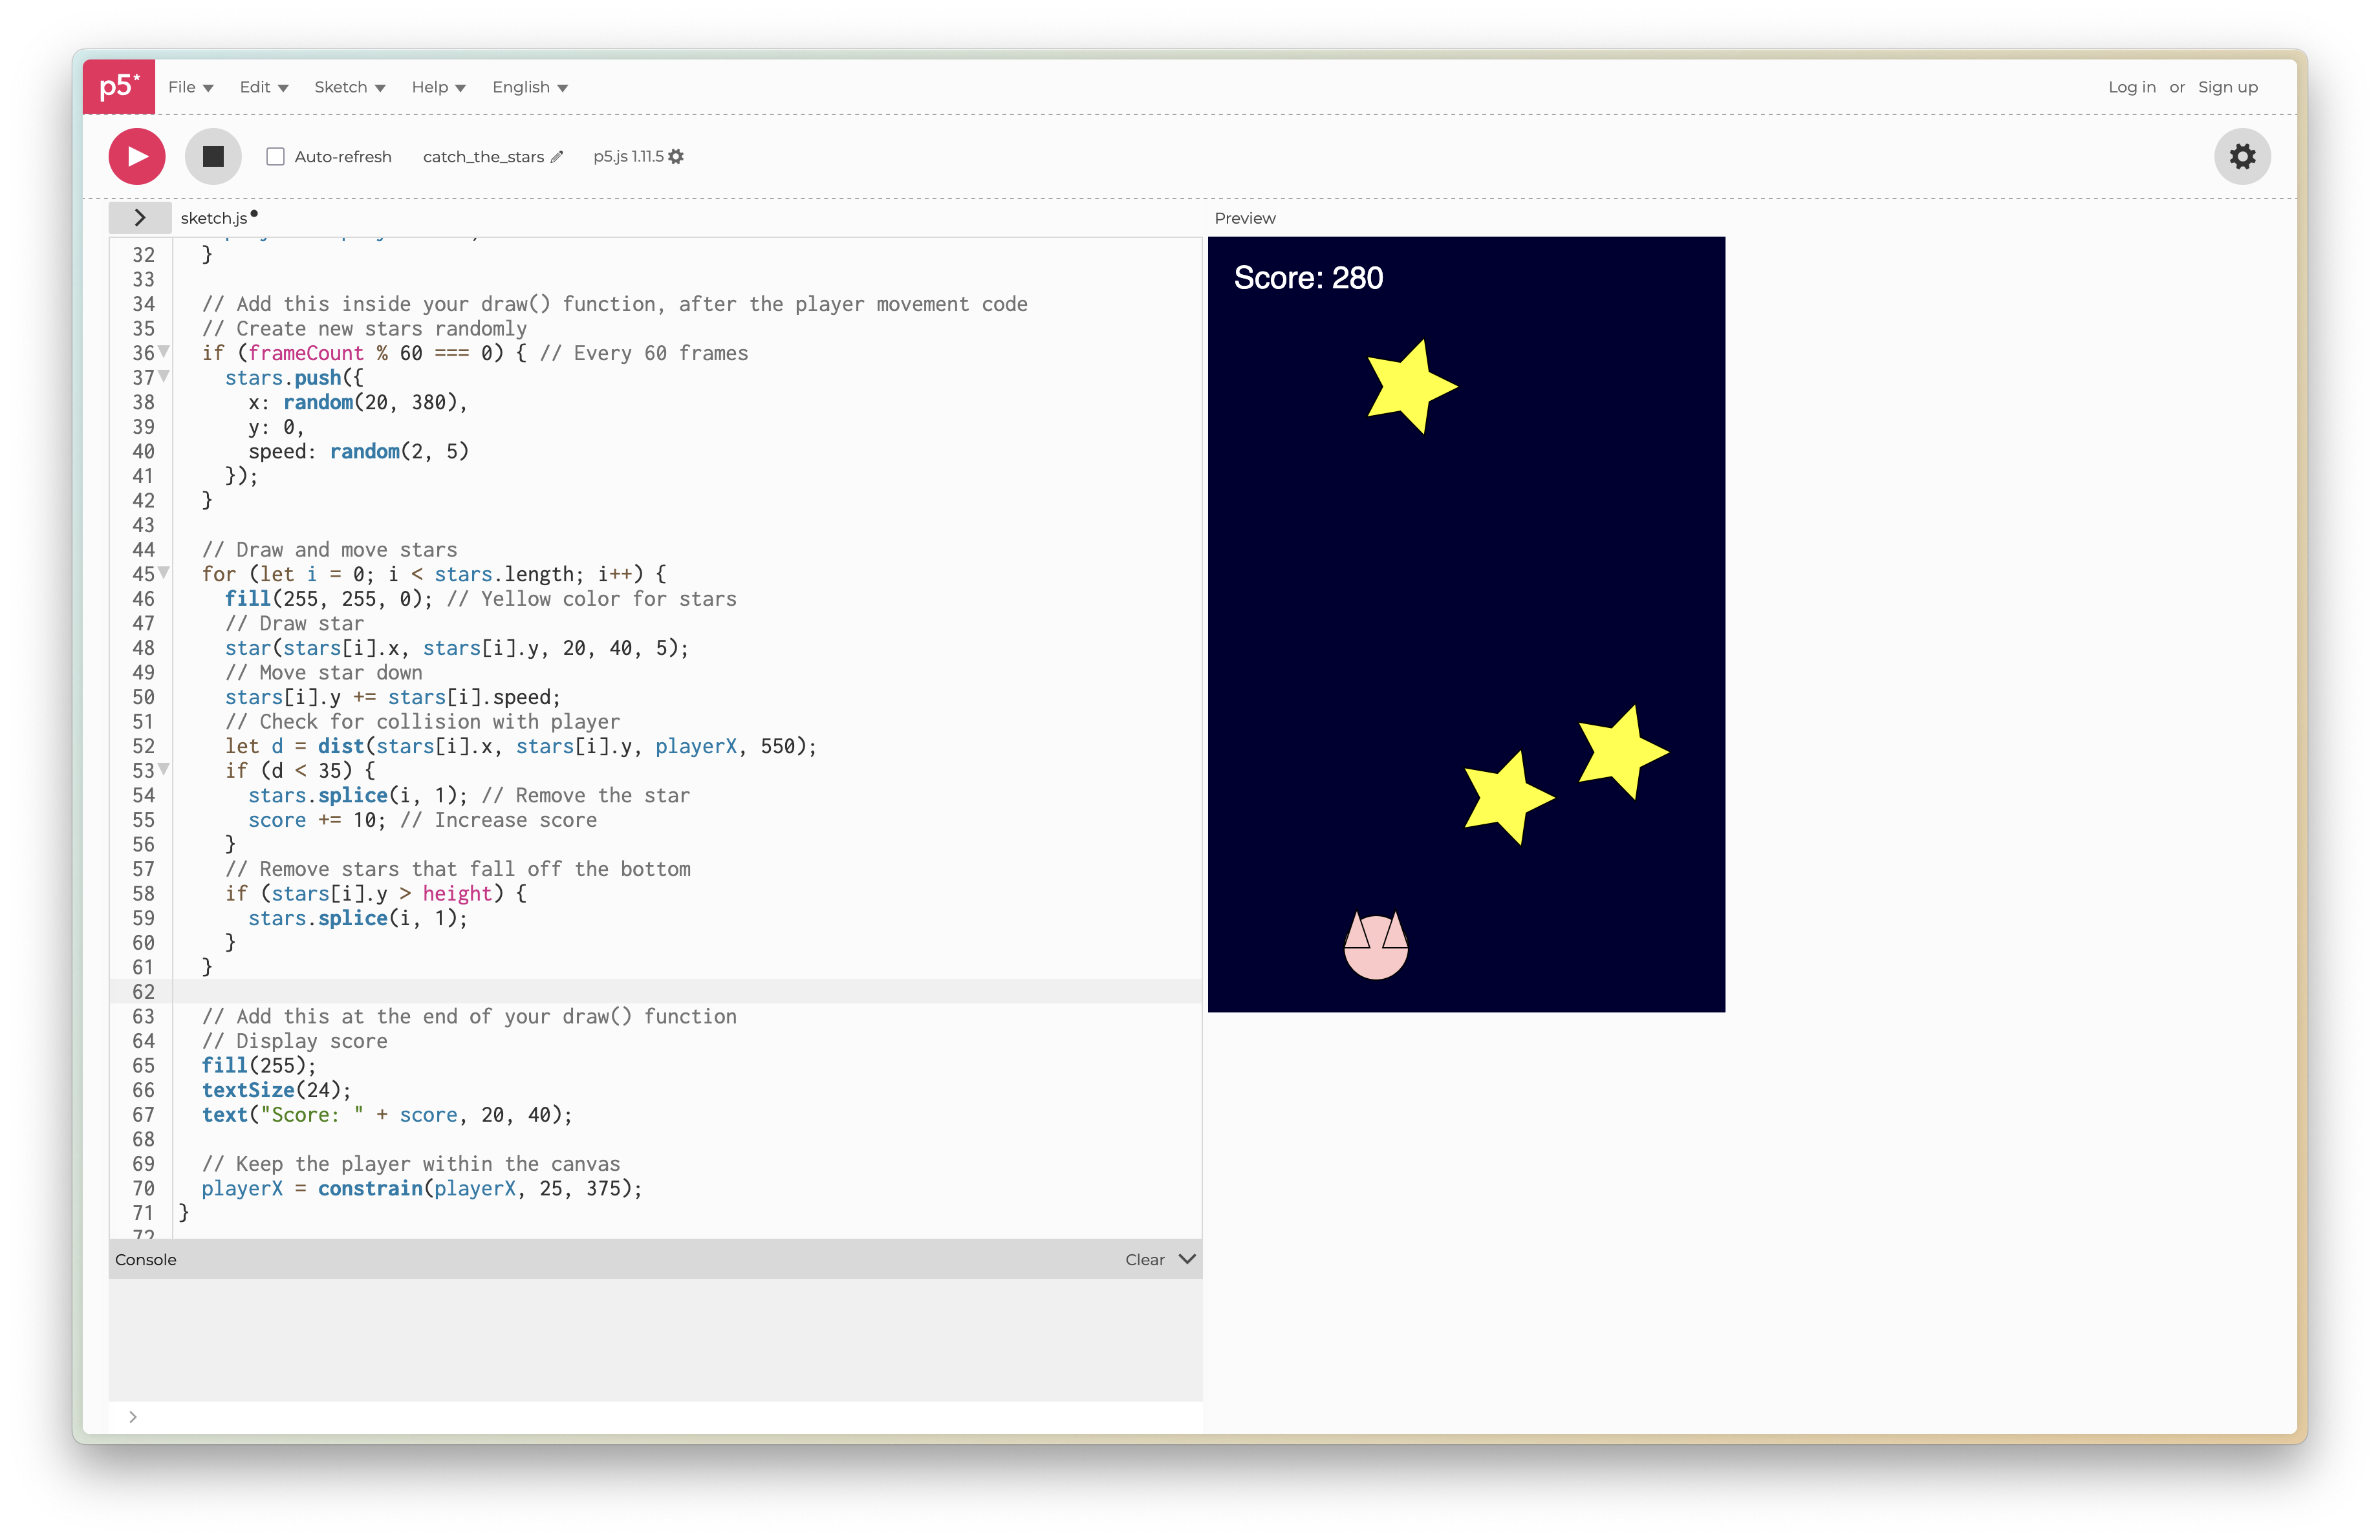This screenshot has height=1540, width=2380.
Task: Open the p5.js version settings gear
Action: pos(677,156)
